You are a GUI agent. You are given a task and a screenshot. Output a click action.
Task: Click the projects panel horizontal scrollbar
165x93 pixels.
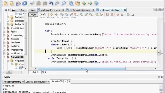pos(9,72)
